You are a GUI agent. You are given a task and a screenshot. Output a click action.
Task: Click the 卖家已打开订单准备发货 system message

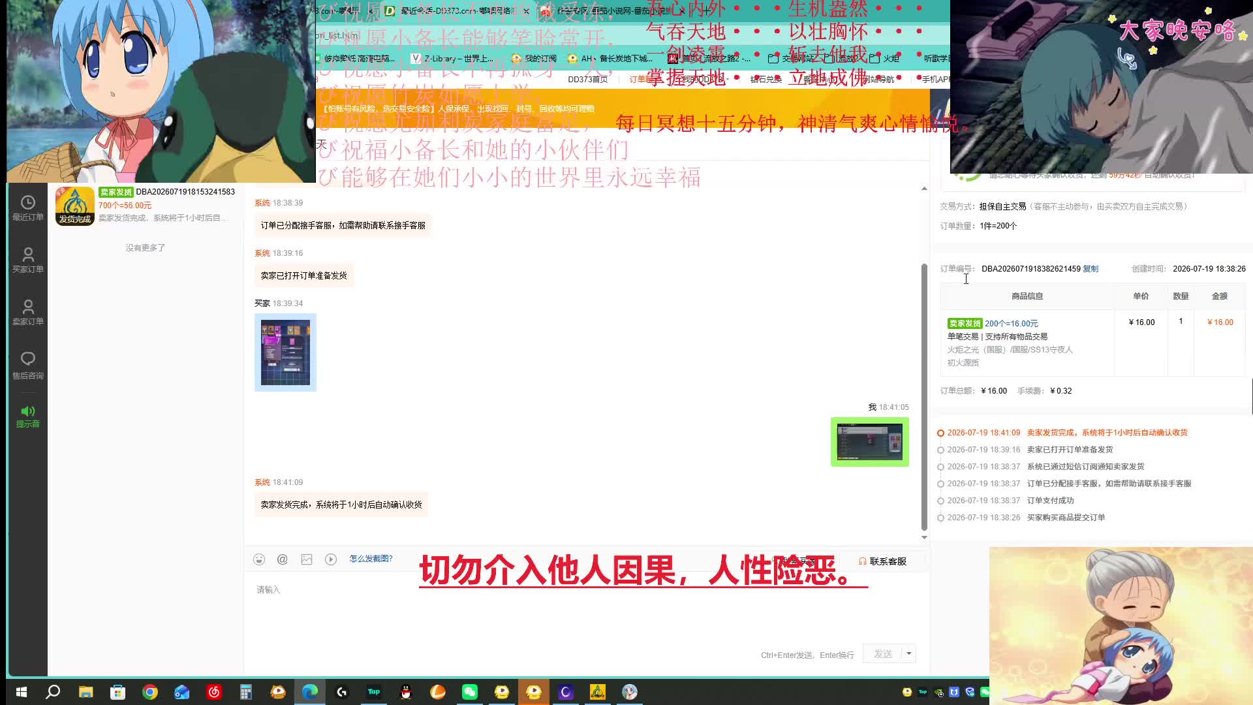[303, 276]
